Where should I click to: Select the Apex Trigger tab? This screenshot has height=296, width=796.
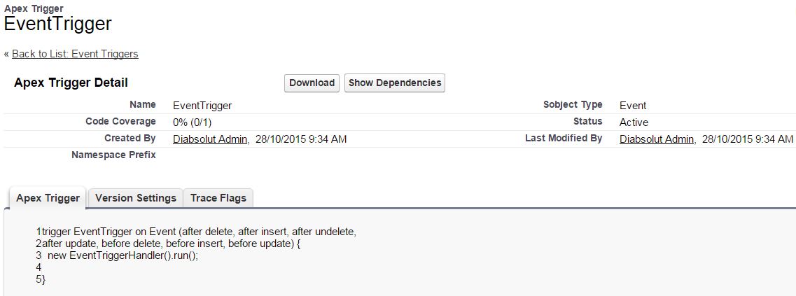[48, 198]
